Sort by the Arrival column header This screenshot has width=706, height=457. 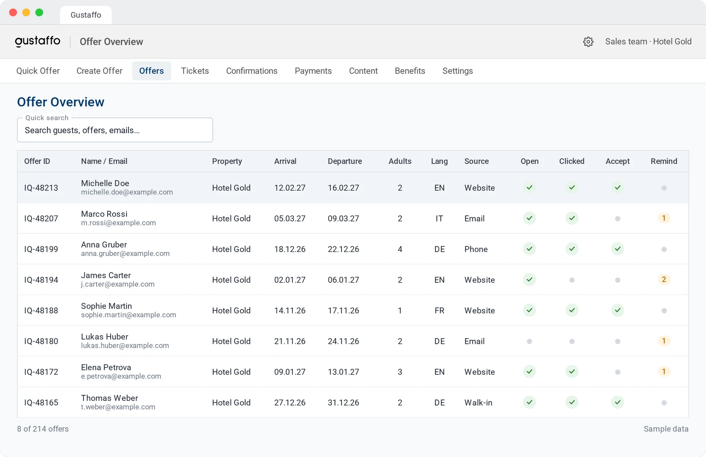(285, 161)
